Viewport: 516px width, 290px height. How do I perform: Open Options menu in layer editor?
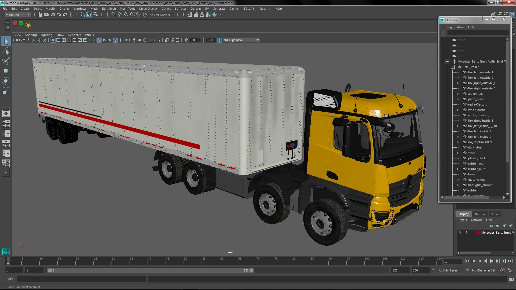click(476, 220)
